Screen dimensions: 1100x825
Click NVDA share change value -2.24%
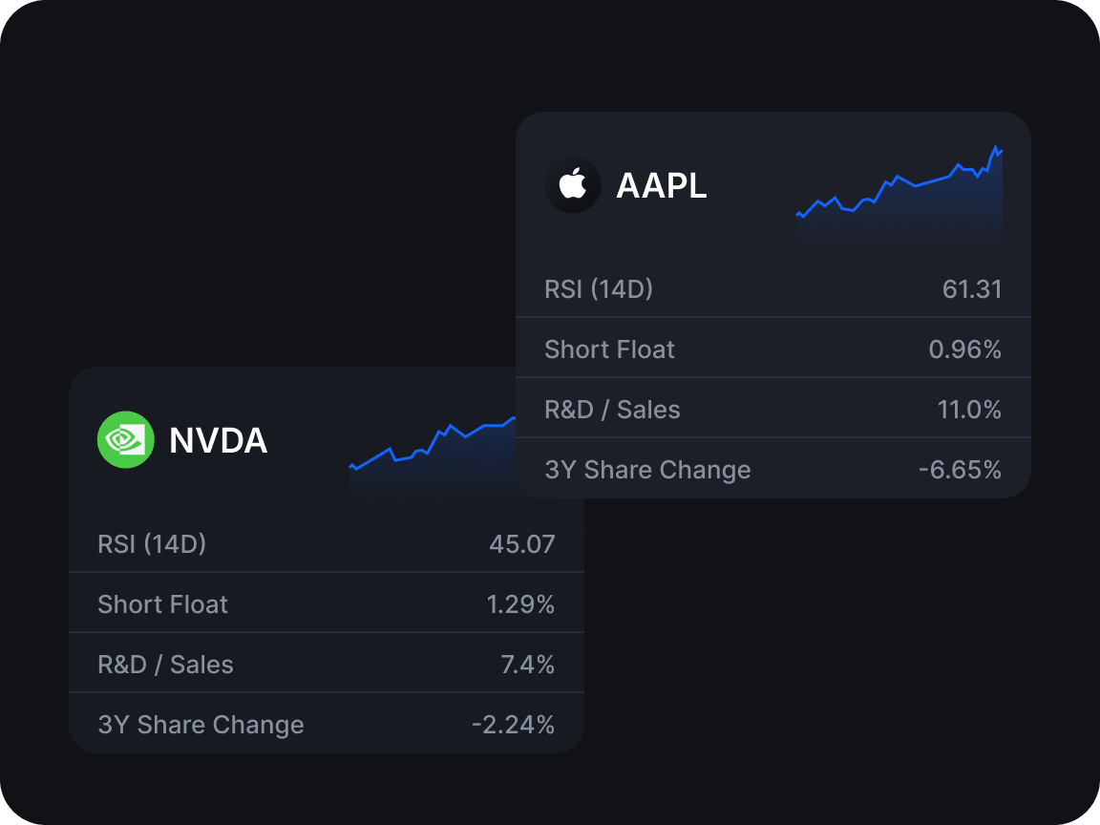pos(513,725)
